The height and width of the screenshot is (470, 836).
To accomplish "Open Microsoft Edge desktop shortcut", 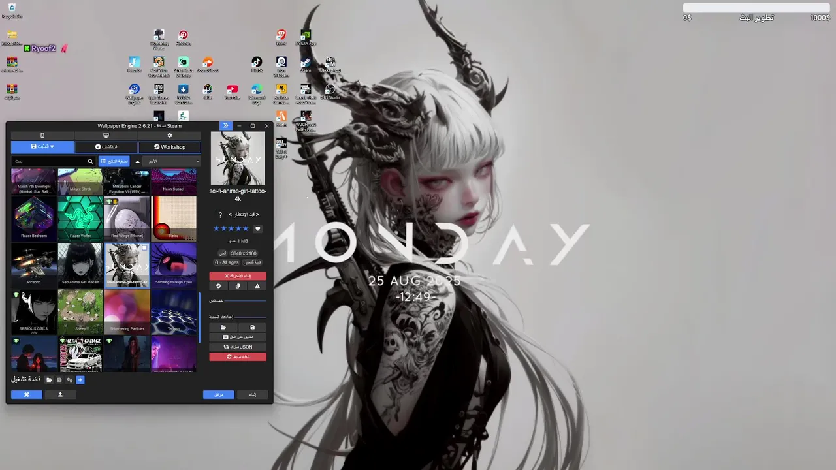I will (x=257, y=93).
